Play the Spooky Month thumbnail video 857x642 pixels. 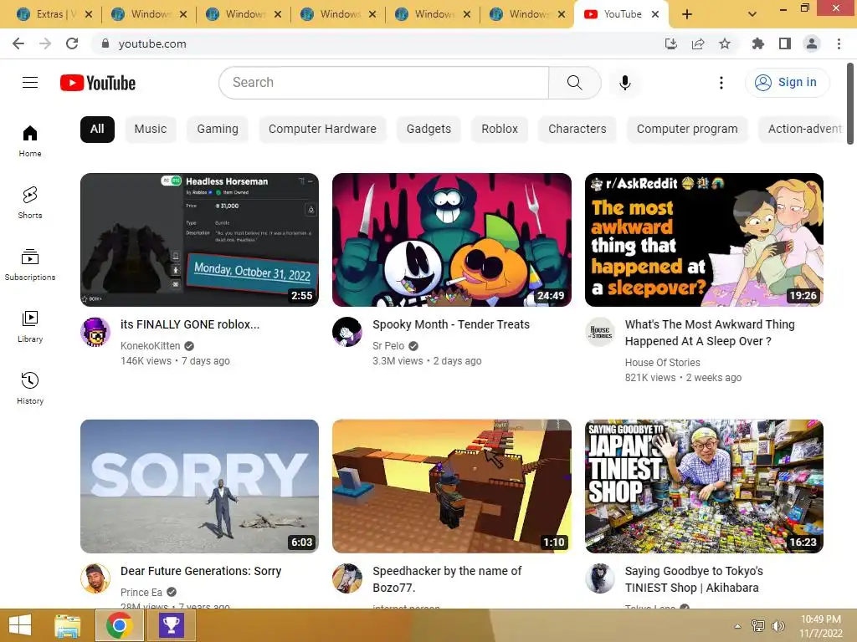(x=452, y=240)
